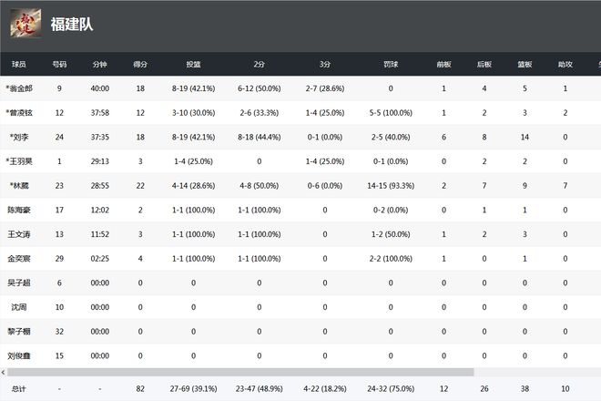Click the 投篮 column header
Image resolution: width=601 pixels, height=401 pixels.
193,65
